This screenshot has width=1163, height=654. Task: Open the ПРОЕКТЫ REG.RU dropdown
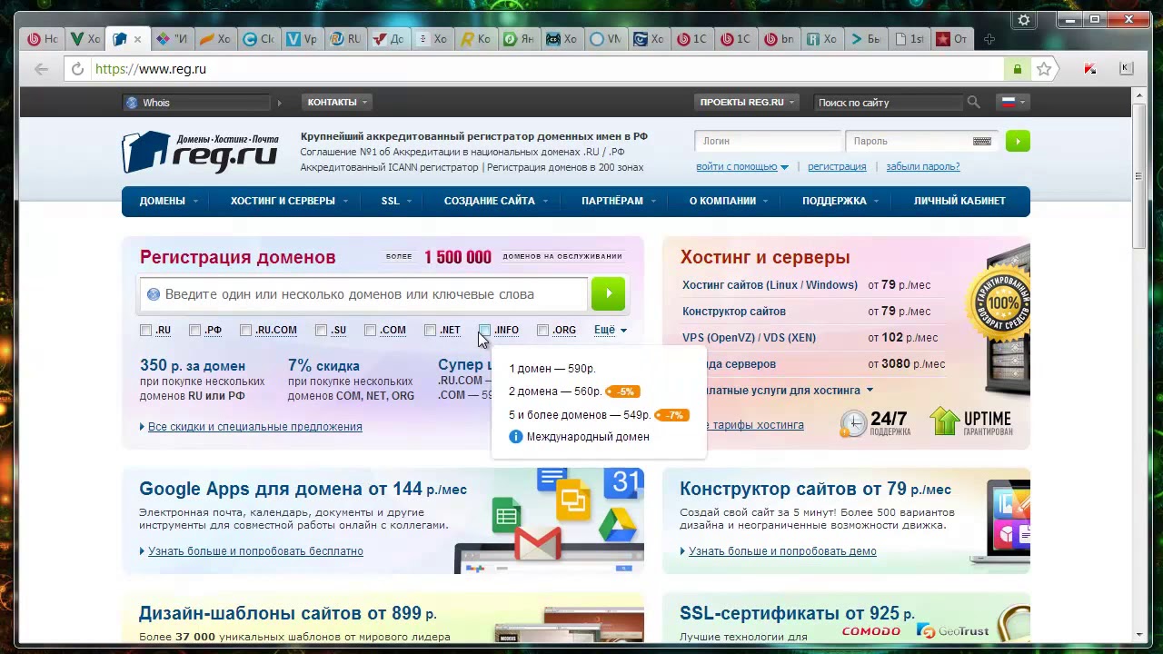click(747, 103)
